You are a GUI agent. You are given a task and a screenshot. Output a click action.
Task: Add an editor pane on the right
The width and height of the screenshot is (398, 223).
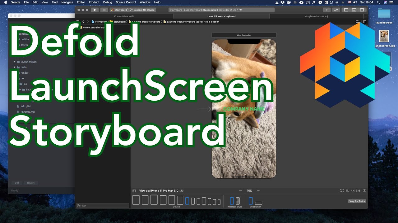[365, 22]
